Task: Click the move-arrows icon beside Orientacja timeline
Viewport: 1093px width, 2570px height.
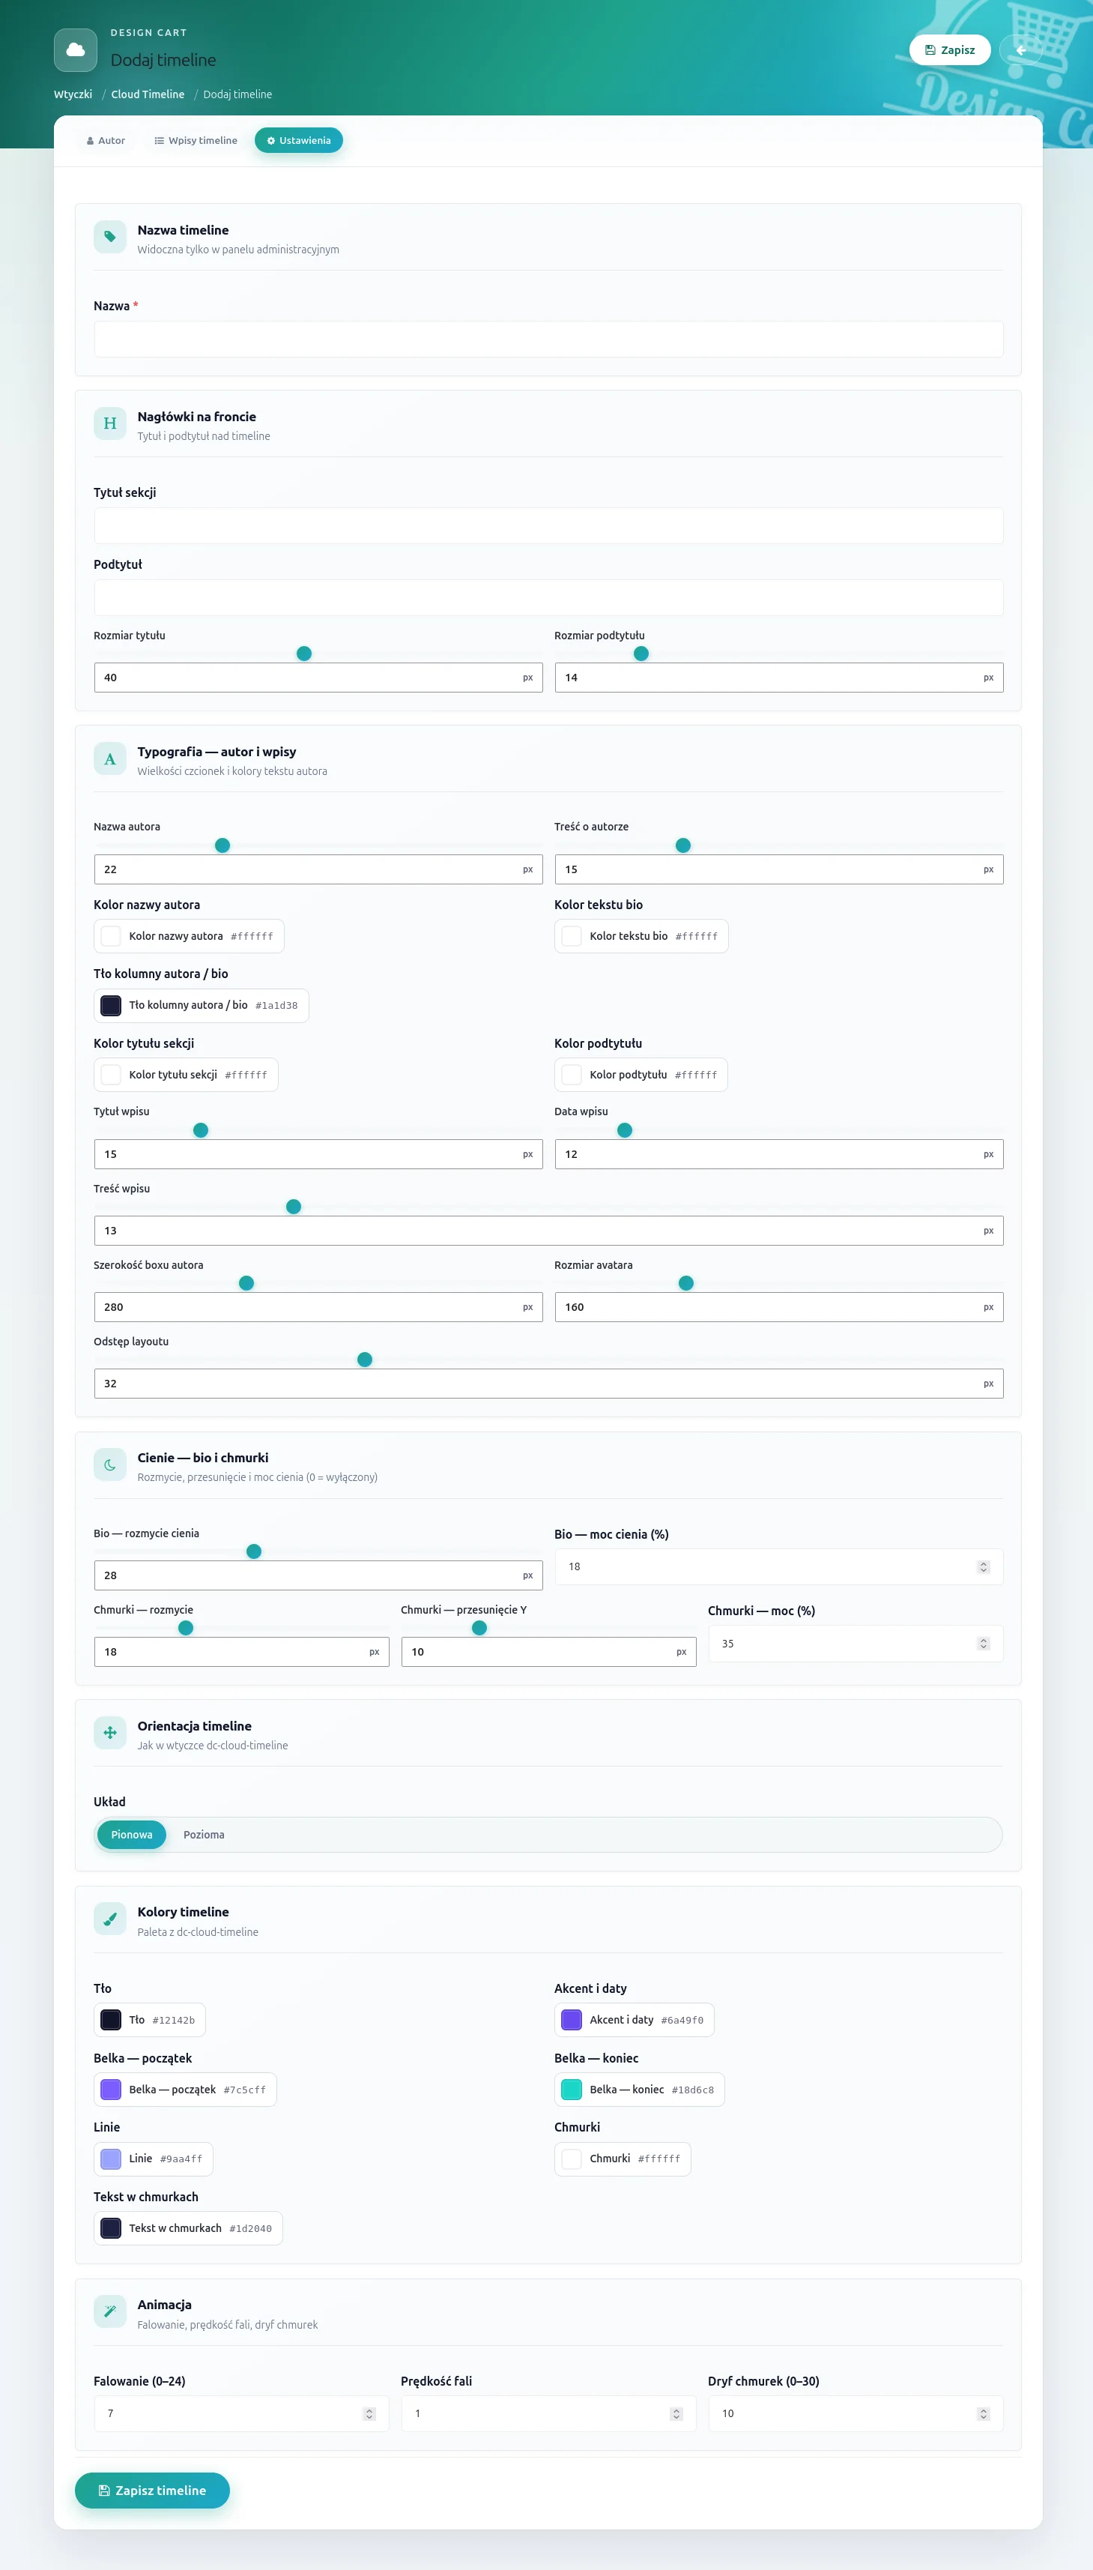Action: [x=109, y=1733]
